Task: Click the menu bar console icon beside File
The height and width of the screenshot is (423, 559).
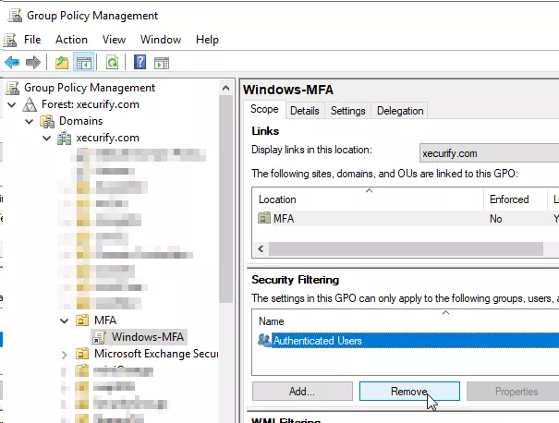Action: click(x=10, y=40)
